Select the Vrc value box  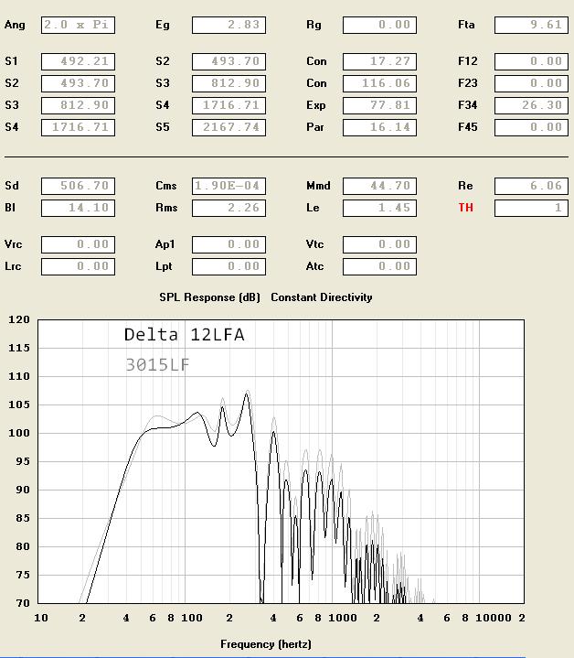tap(78, 244)
